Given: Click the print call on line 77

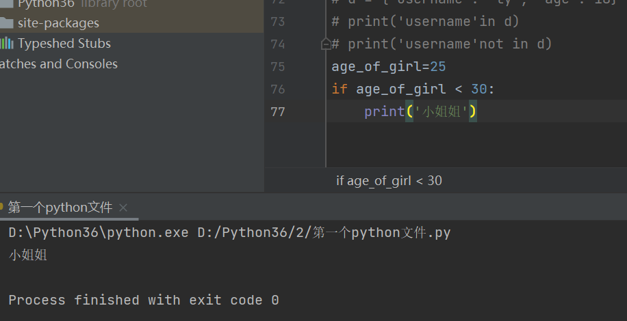Looking at the screenshot, I should point(384,111).
